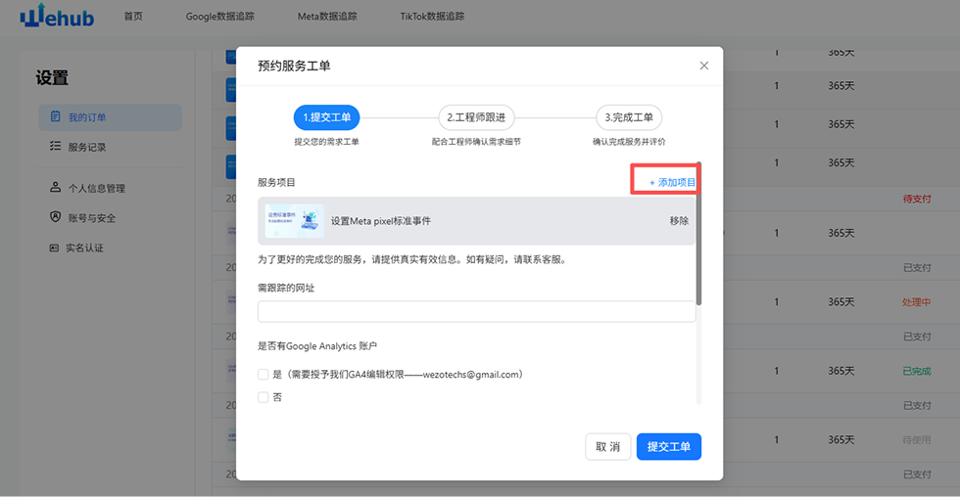This screenshot has width=960, height=497.
Task: Click the 需跟踪的网址 input field
Action: coord(476,312)
